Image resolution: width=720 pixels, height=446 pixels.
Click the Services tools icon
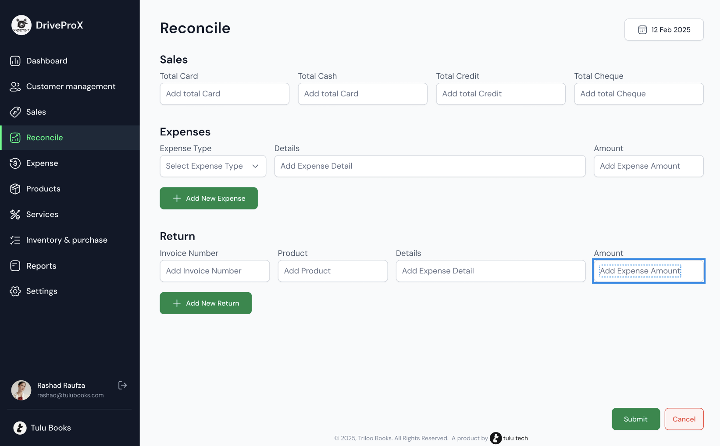(15, 215)
